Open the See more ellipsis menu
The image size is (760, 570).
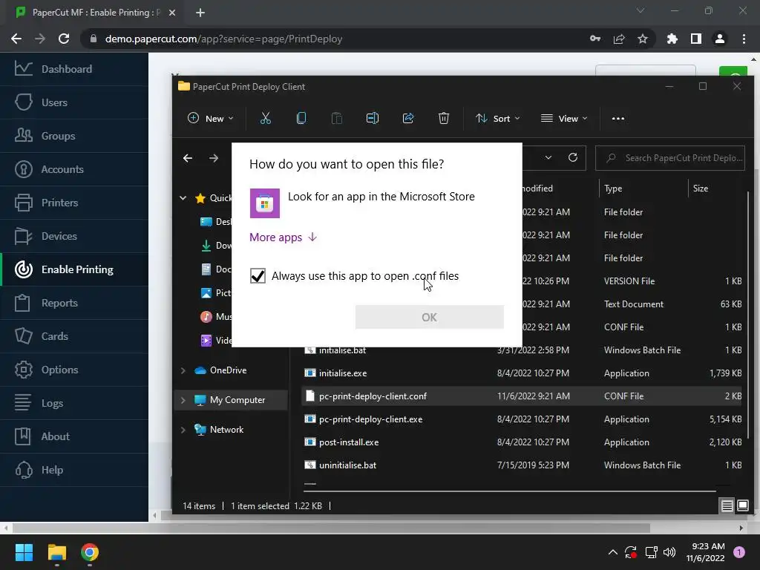pos(618,118)
